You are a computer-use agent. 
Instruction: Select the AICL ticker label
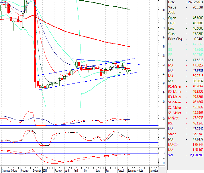tap(171, 12)
